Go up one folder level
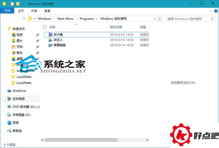 (x=24, y=19)
